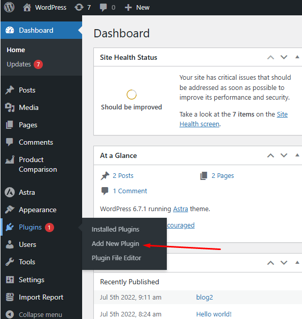This screenshot has width=302, height=319.
Task: Open the Home submenu under Dashboard
Action: click(16, 50)
